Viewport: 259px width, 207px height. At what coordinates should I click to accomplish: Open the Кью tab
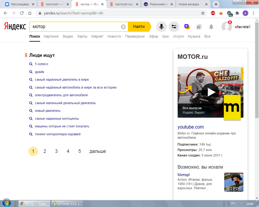pos(165,36)
